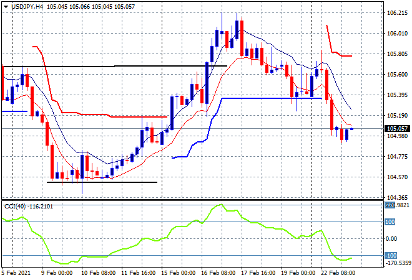
Task: Click the 17 Feb 16:00 time label
Action: [x=258, y=273]
